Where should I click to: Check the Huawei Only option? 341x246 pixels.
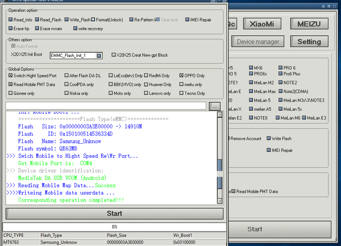pos(146,84)
